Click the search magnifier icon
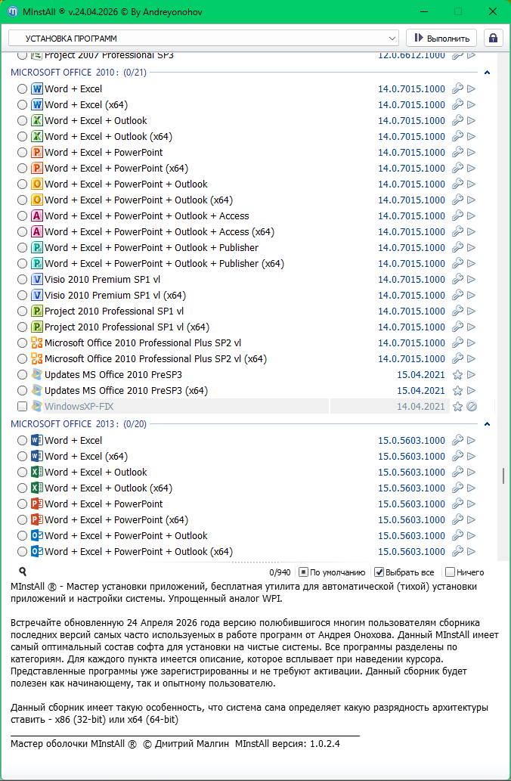Image resolution: width=511 pixels, height=781 pixels. coord(23,572)
